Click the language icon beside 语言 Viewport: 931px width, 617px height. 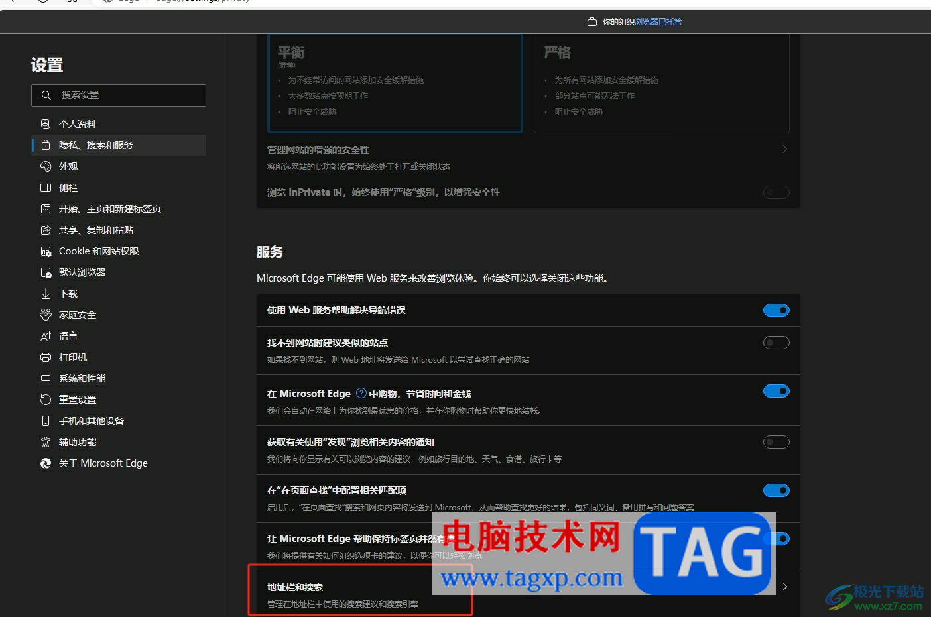(x=46, y=336)
